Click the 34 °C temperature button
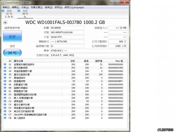The image size is (175, 132). click(x=12, y=53)
